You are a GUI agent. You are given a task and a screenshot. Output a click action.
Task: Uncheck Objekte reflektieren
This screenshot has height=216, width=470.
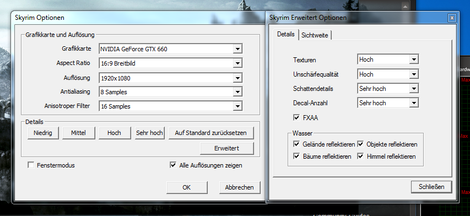pos(360,144)
